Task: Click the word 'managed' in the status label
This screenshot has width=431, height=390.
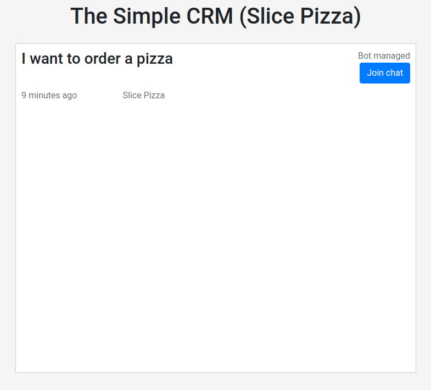Action: pos(391,55)
